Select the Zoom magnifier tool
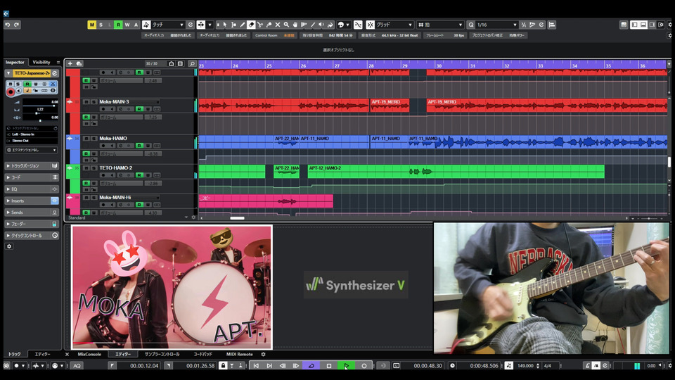675x380 pixels. pyautogui.click(x=286, y=25)
